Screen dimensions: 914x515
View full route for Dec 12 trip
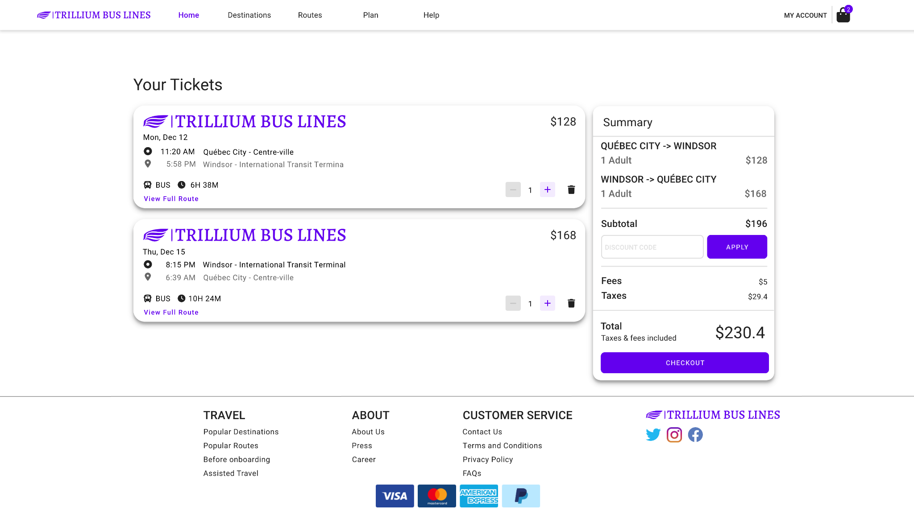point(171,199)
